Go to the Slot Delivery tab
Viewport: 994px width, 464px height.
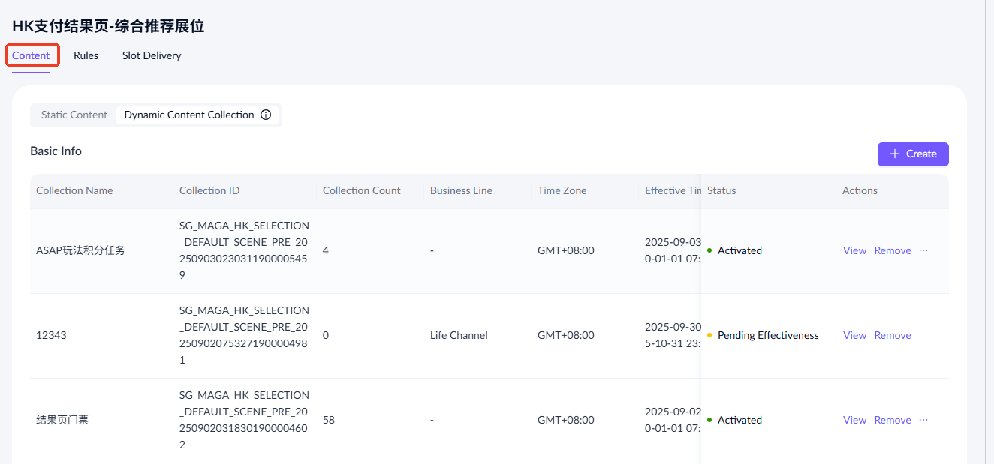tap(152, 55)
